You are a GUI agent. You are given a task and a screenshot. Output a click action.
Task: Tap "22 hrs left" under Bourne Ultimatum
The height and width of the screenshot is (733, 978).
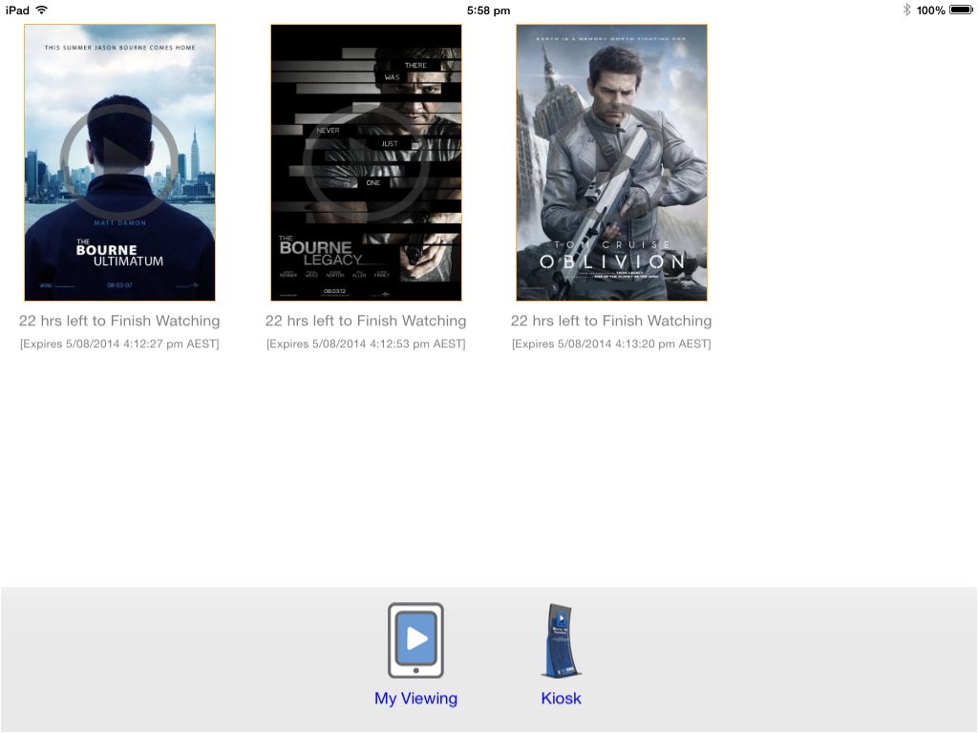pos(119,321)
